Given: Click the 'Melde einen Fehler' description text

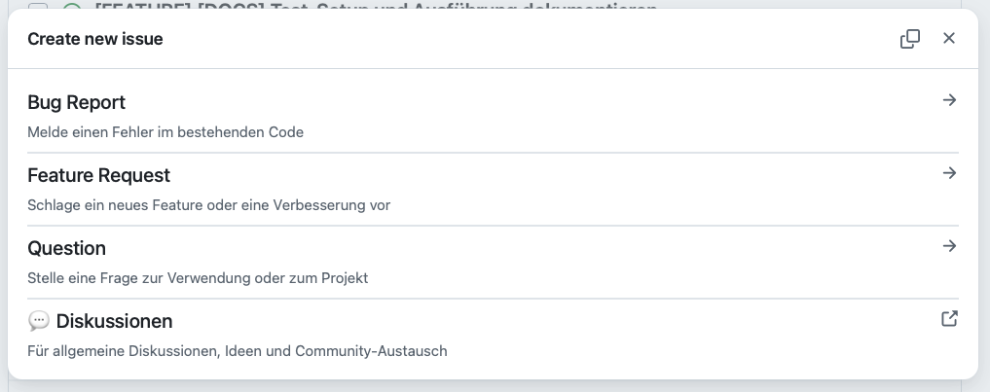Looking at the screenshot, I should point(165,132).
